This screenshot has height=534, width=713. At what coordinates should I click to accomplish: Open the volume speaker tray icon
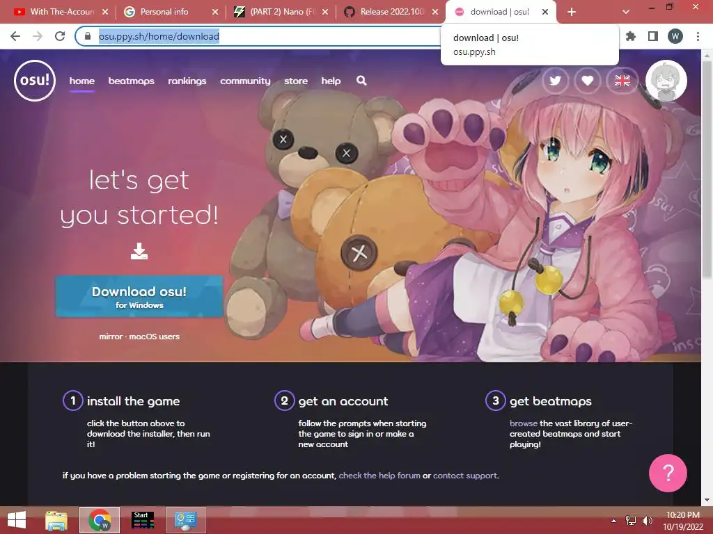(x=647, y=521)
